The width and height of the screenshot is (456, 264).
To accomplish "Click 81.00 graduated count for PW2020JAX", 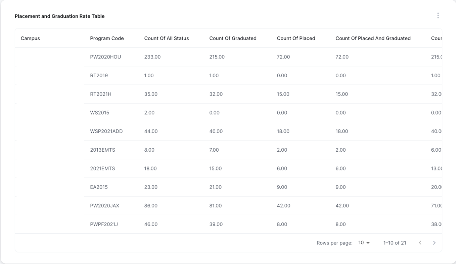I will click(216, 206).
